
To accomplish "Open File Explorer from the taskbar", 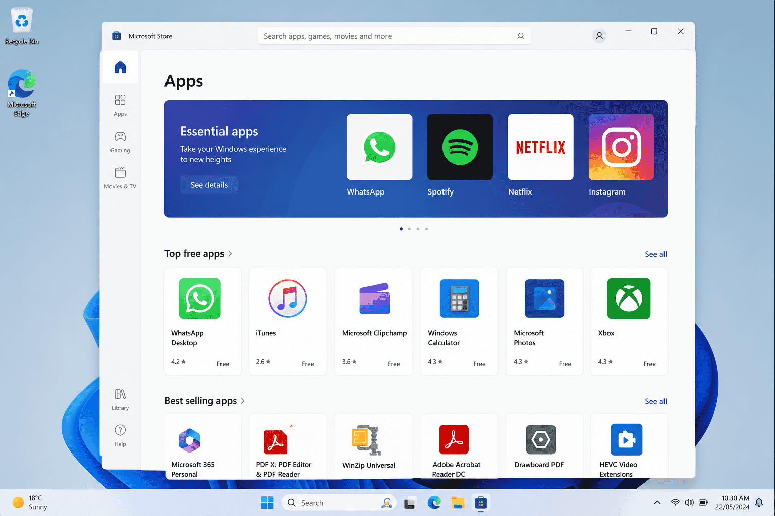I will [458, 503].
